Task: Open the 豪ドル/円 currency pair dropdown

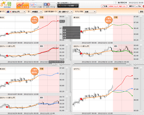Action: [x=16, y=12]
